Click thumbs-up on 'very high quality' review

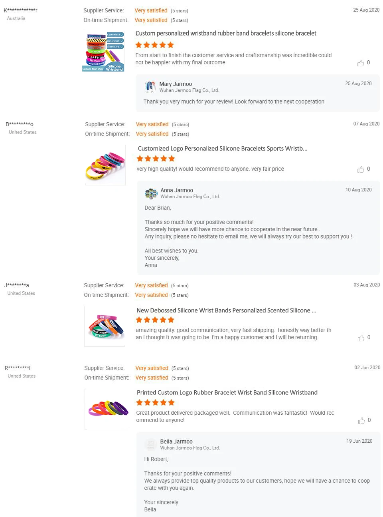coord(361,169)
